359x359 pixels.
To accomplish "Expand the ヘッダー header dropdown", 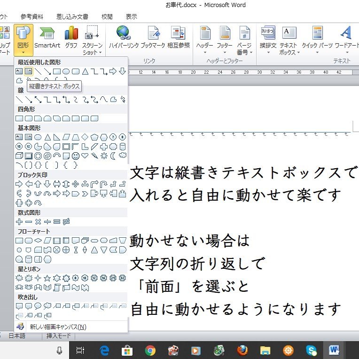I will (205, 40).
